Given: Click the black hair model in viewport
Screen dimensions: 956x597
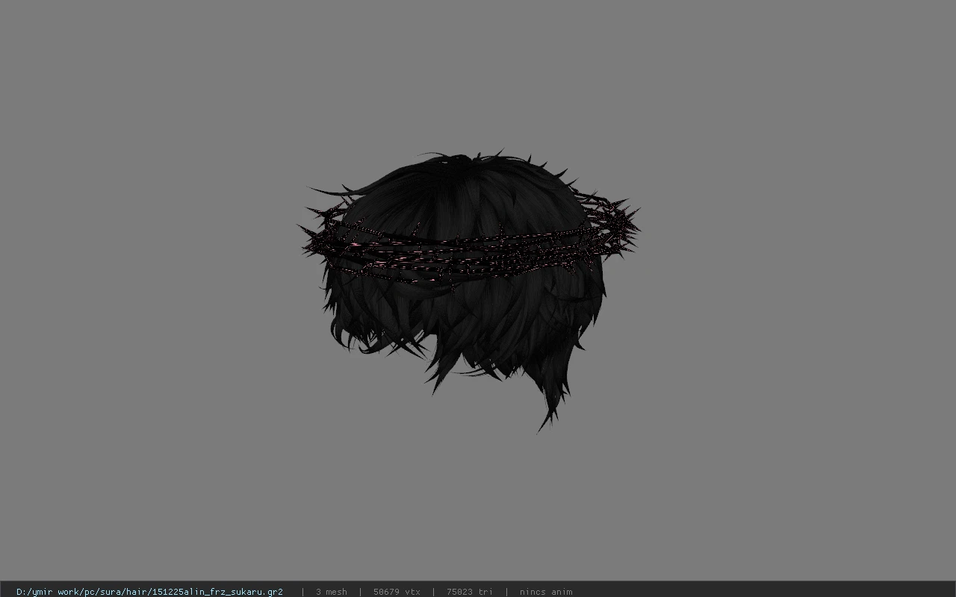Looking at the screenshot, I should (x=469, y=291).
